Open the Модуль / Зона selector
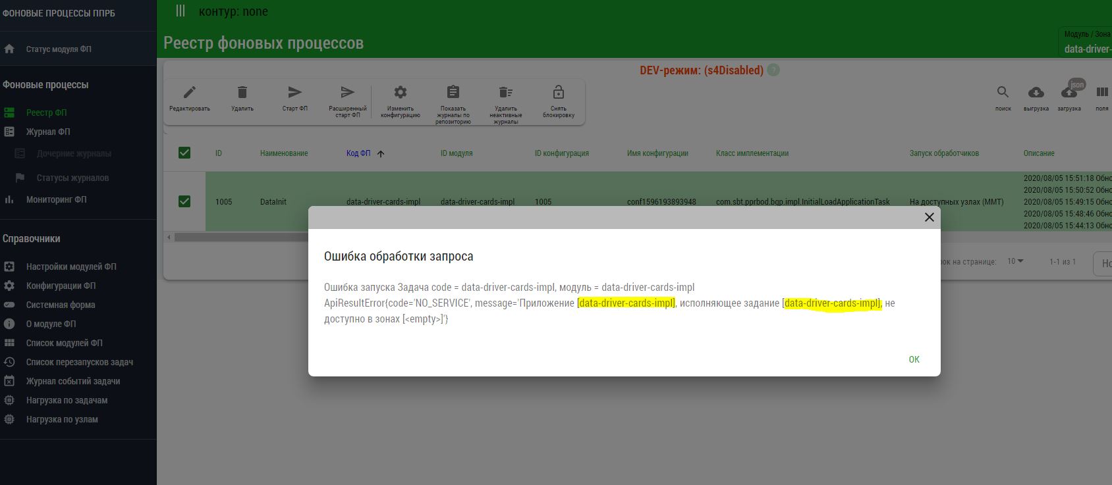 [1087, 42]
